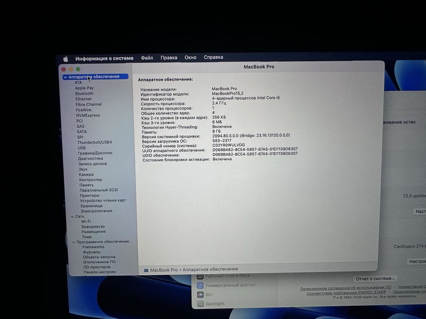Click the MacBook Pro computer icon in path bar
The width and height of the screenshot is (426, 319).
[146, 270]
